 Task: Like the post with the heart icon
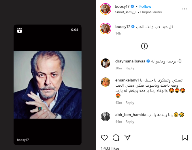[104, 137]
